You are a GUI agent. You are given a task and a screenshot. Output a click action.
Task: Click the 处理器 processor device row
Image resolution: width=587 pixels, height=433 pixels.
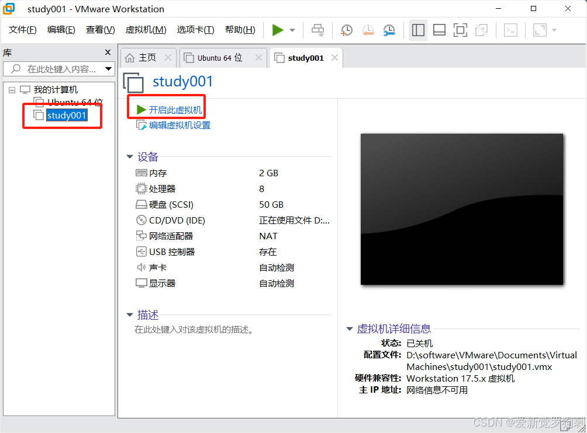233,189
